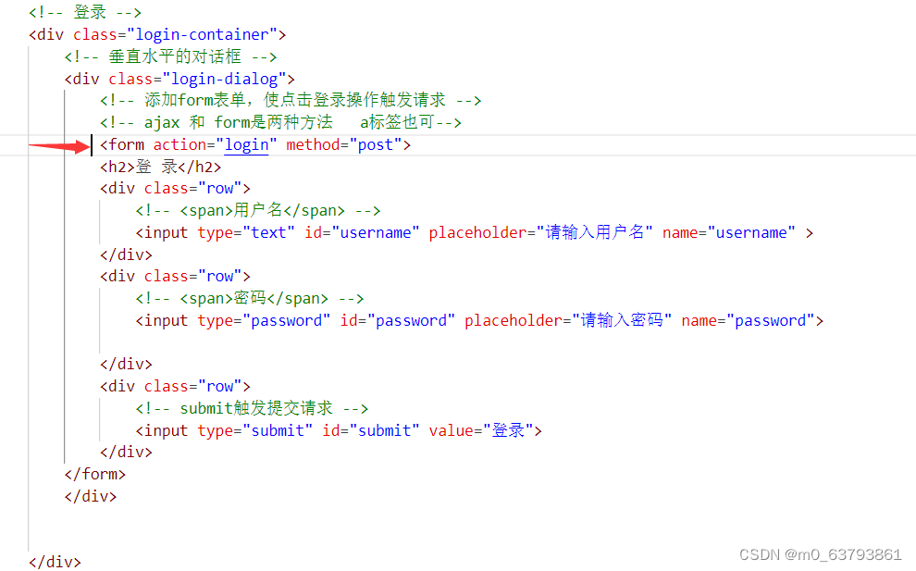
Task: Click the type="text" attribute
Action: (246, 232)
